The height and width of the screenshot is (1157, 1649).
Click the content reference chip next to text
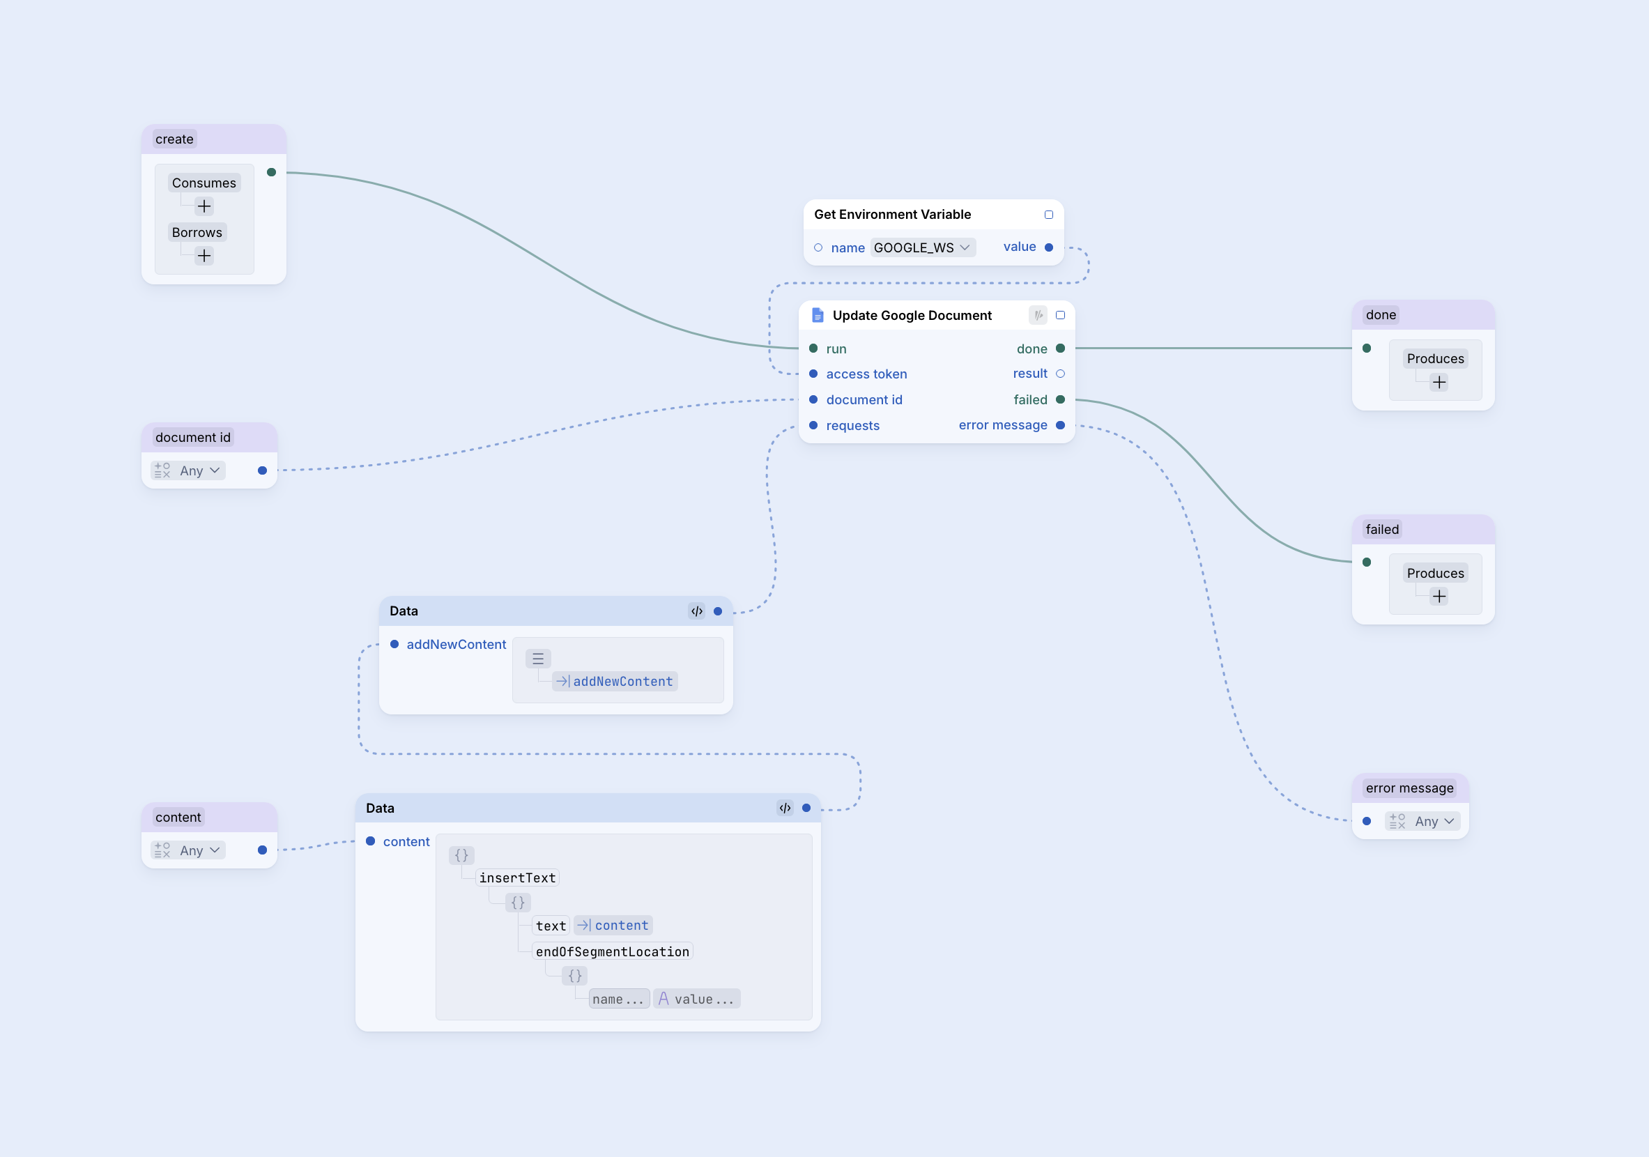613,926
